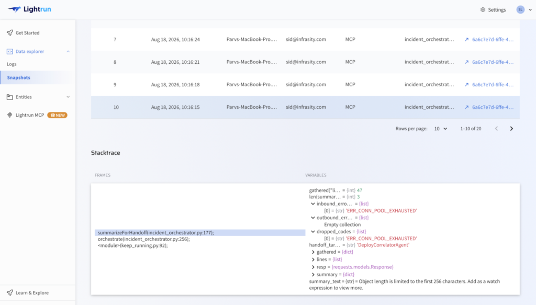The width and height of the screenshot is (536, 305).
Task: Collapse the dropped_codes list variable
Action: pyautogui.click(x=313, y=232)
